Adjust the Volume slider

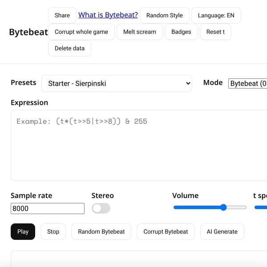(210, 207)
